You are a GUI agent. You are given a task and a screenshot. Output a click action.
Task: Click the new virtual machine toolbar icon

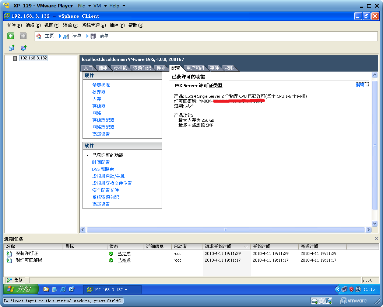[x=11, y=48]
